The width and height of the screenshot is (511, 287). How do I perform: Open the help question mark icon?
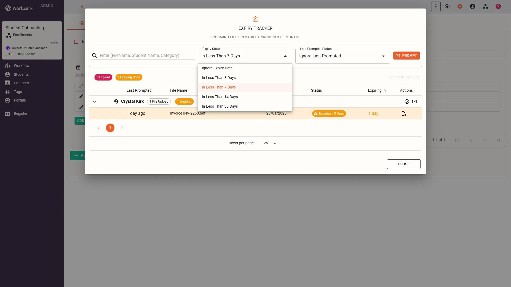(x=498, y=6)
